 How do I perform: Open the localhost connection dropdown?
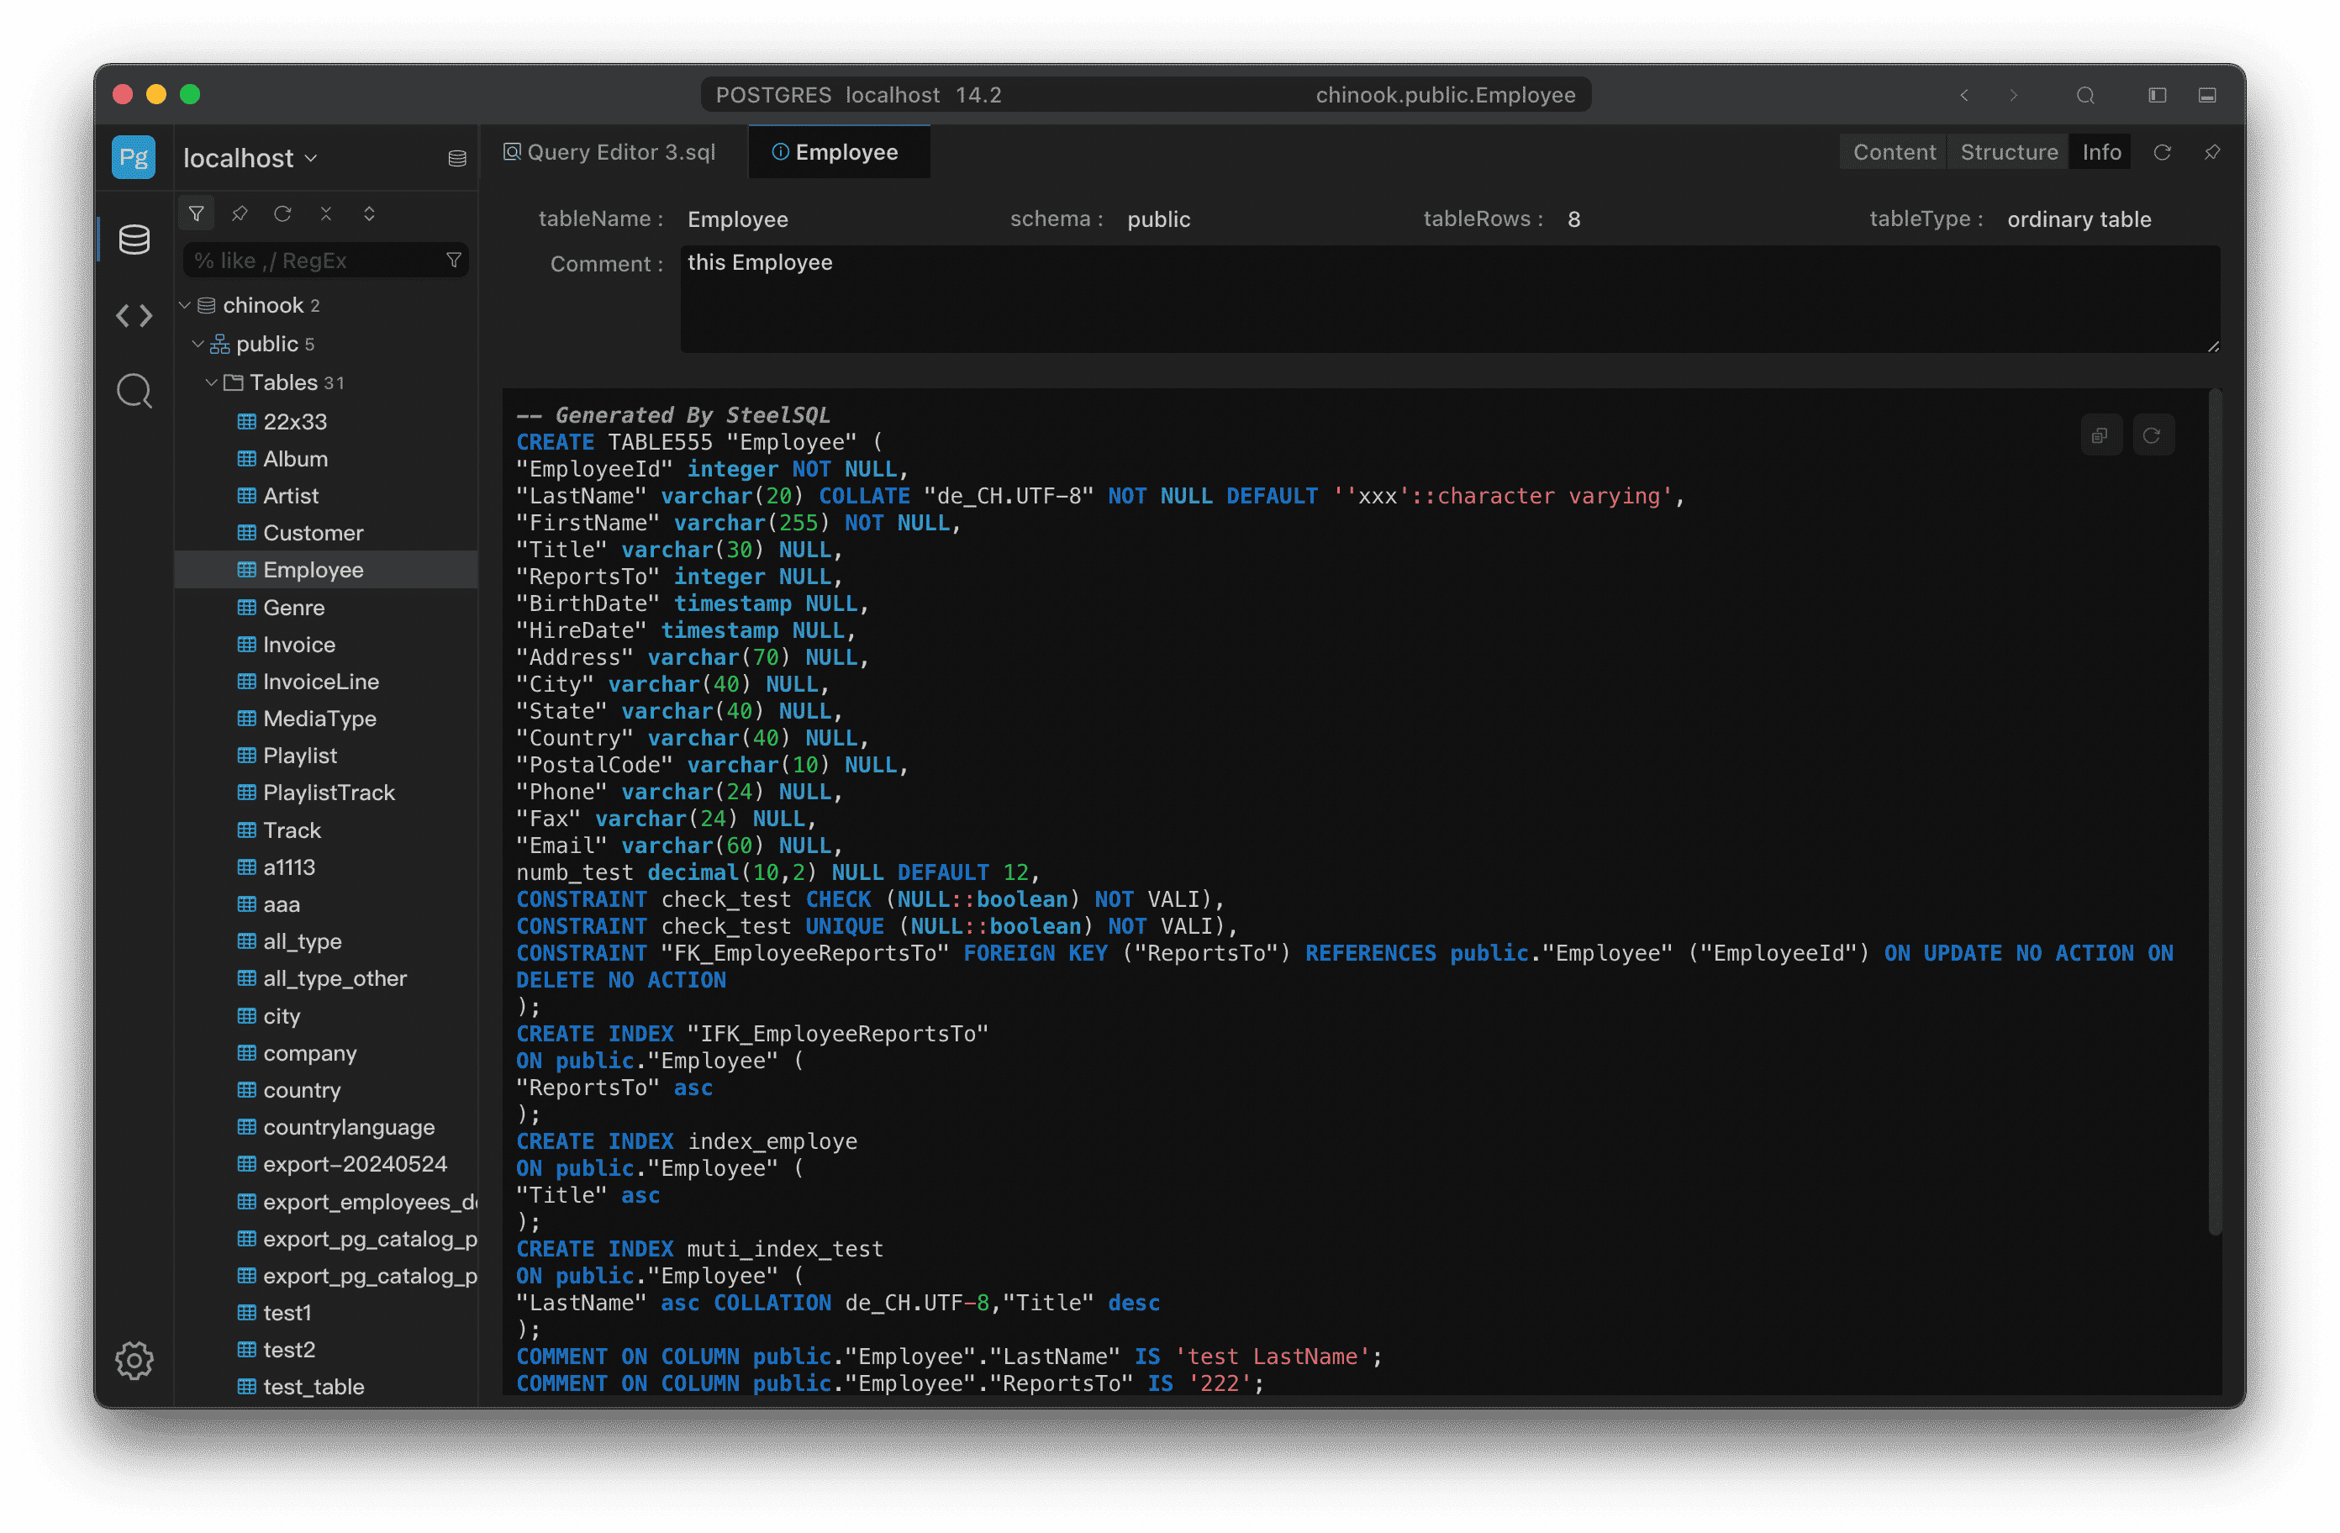(249, 157)
